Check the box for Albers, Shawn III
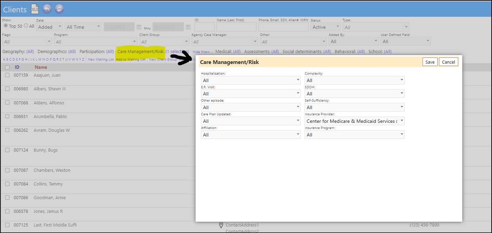The height and width of the screenshot is (233, 492). coord(7,89)
